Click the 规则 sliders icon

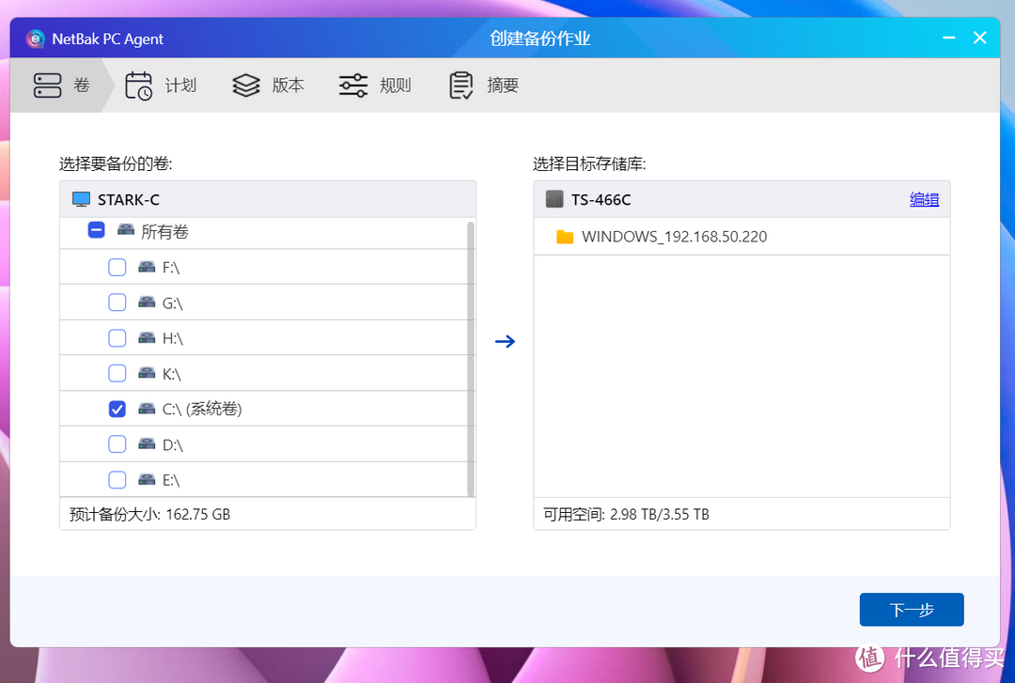point(352,85)
